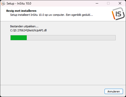Click the large IS logo in header
Screen dimensions: 126x97
118,14
